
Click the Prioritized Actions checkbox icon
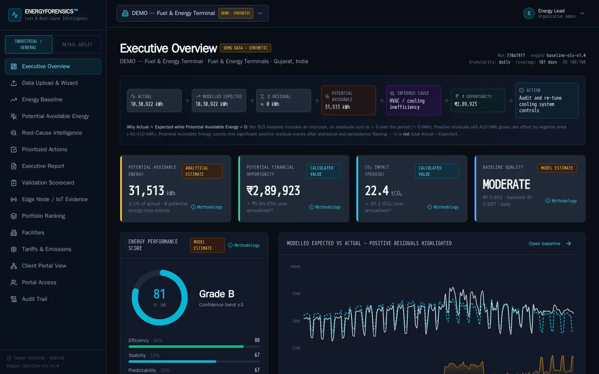click(14, 150)
